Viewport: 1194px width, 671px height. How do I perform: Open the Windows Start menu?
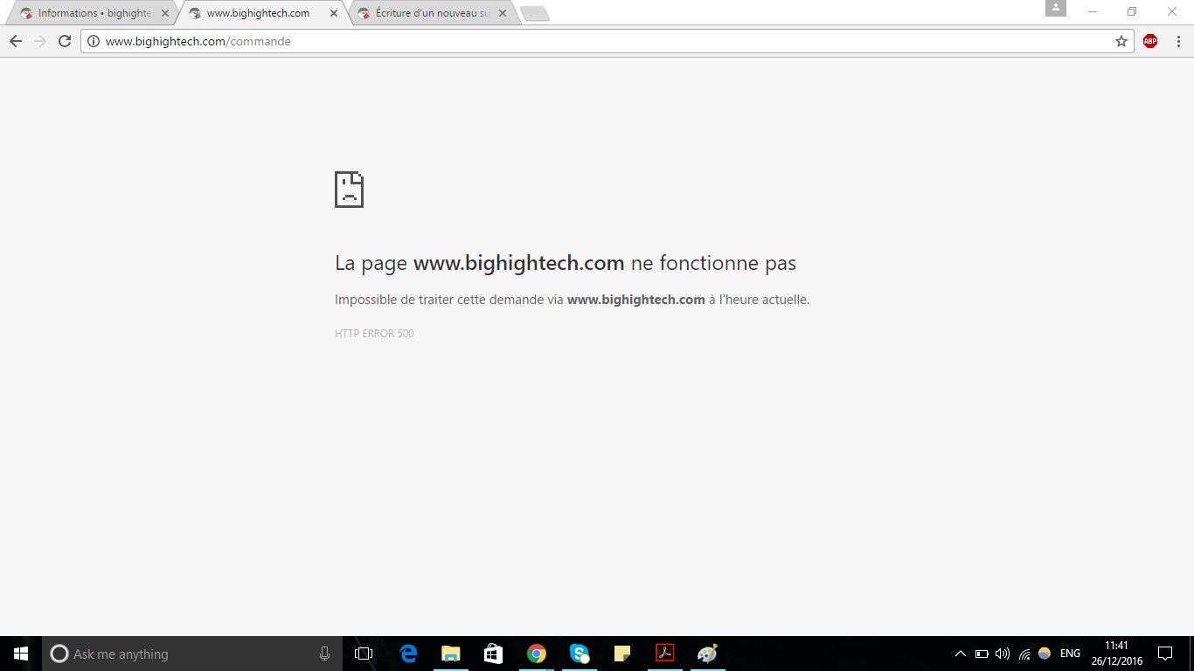click(x=21, y=654)
